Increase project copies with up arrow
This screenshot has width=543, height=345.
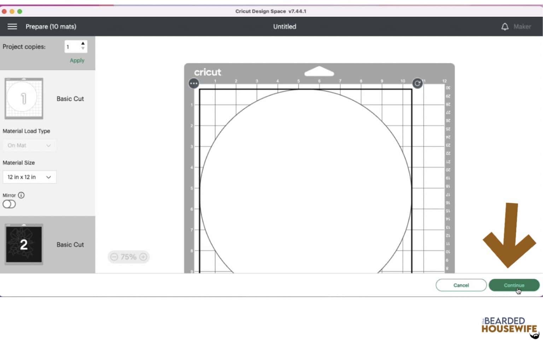coord(83,43)
